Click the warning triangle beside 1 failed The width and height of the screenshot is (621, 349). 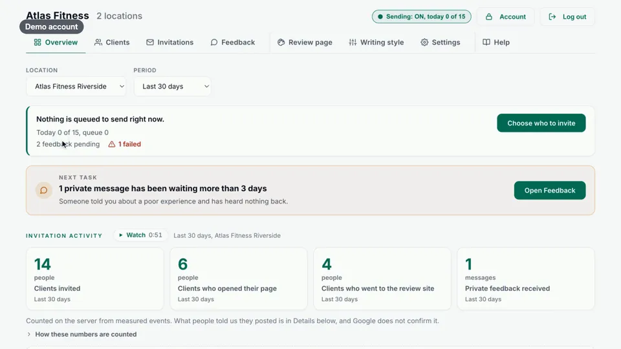pyautogui.click(x=112, y=144)
